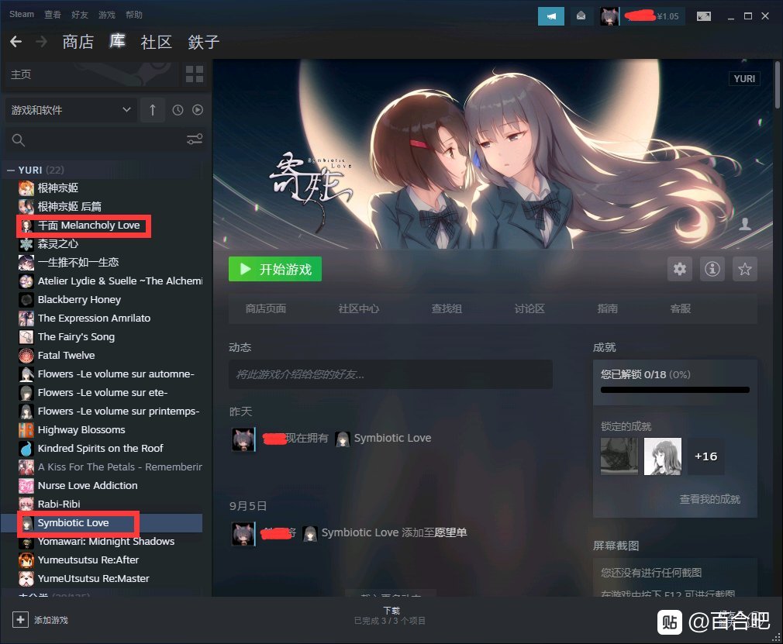Open the Friends menu (好友)
Screen dimensions: 783x644
tap(79, 15)
